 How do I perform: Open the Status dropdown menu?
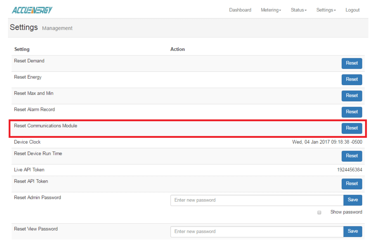coord(299,10)
